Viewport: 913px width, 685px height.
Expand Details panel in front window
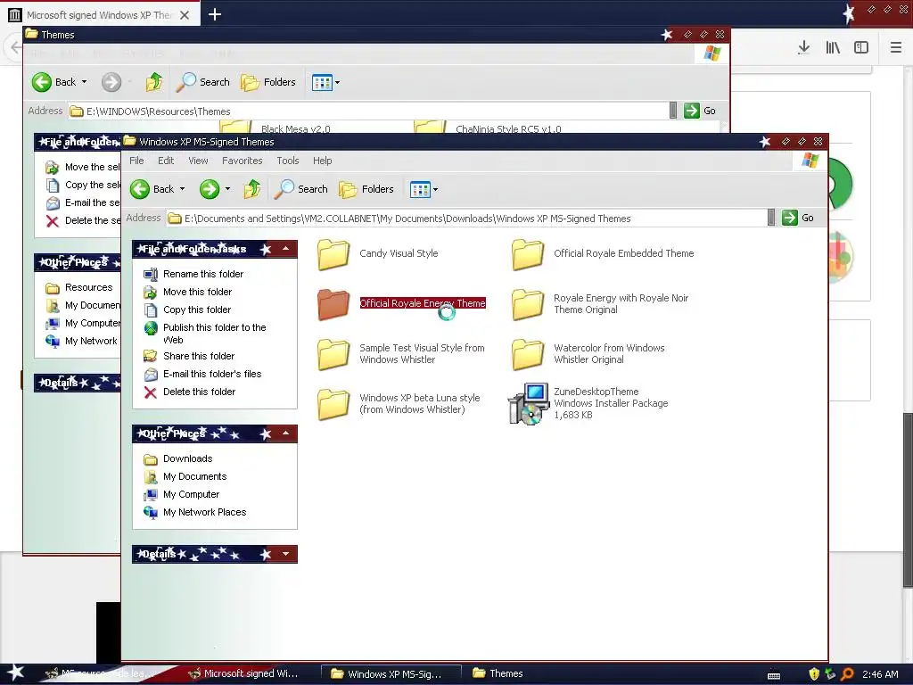point(286,554)
